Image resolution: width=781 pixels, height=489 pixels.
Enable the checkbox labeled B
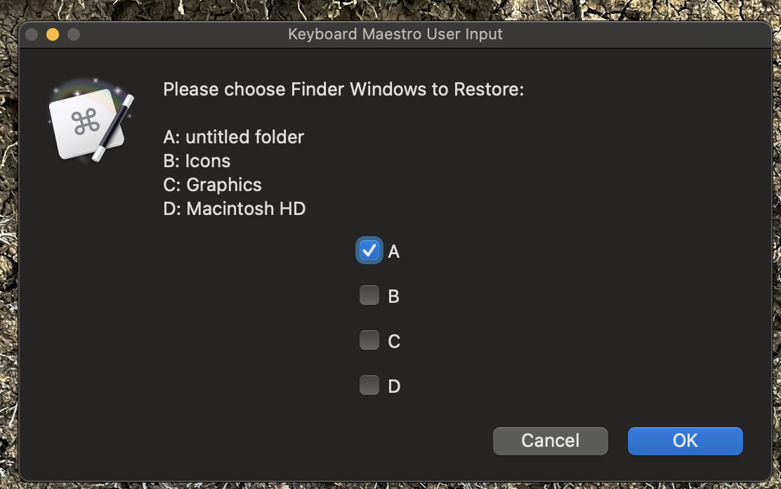[x=369, y=295]
